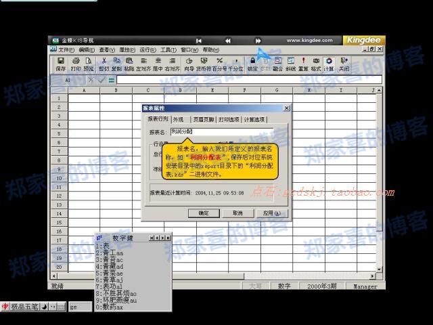Toggle IME punctuation mode icon
433x325 pixels.
53,307
